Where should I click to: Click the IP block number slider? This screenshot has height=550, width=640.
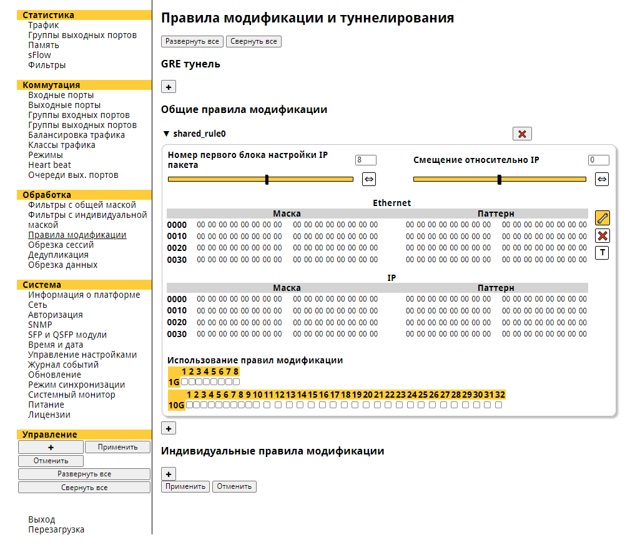[260, 179]
